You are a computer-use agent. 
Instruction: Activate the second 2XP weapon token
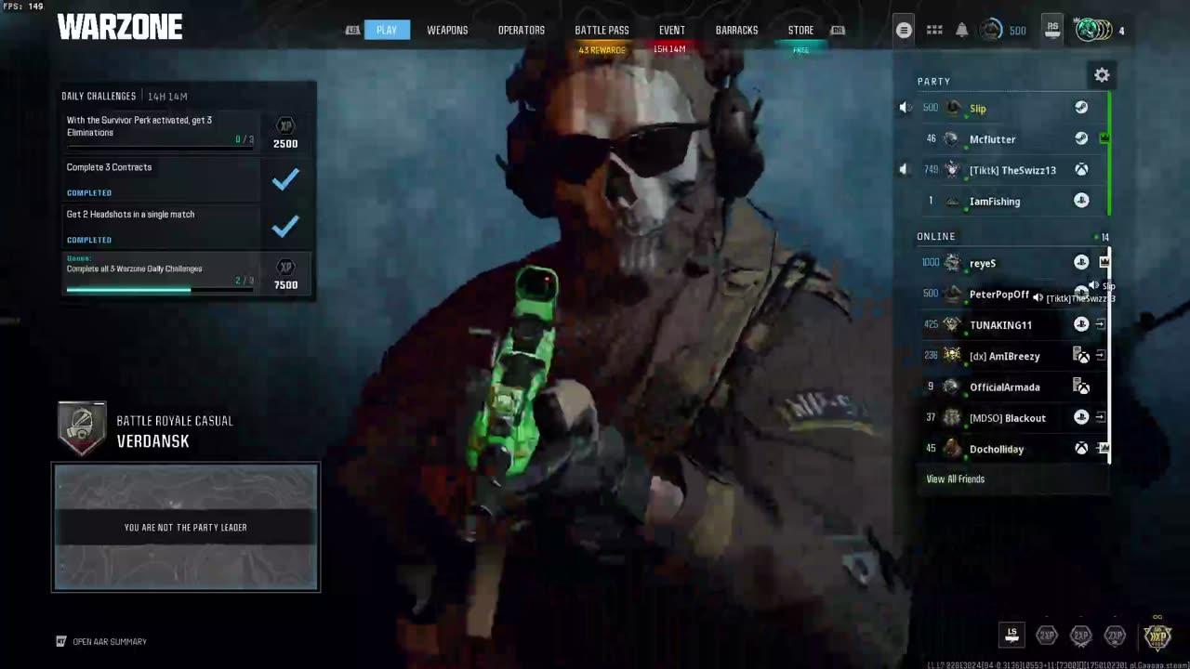(x=1080, y=636)
